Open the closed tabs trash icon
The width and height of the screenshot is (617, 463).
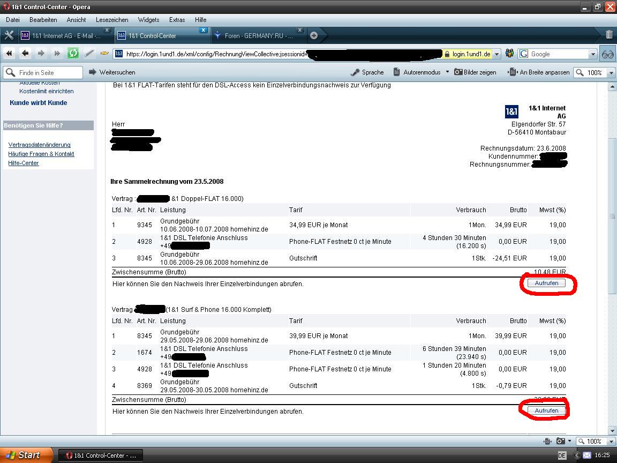pyautogui.click(x=609, y=35)
